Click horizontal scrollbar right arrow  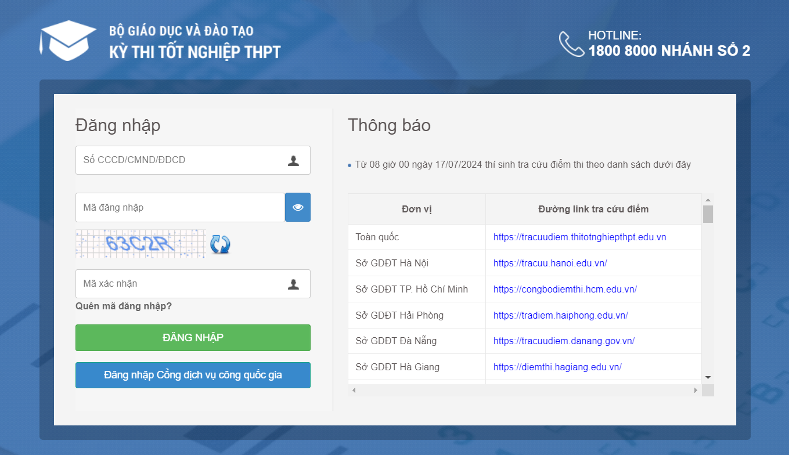click(696, 390)
